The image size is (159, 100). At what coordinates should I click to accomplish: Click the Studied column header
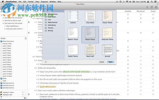[128, 11]
